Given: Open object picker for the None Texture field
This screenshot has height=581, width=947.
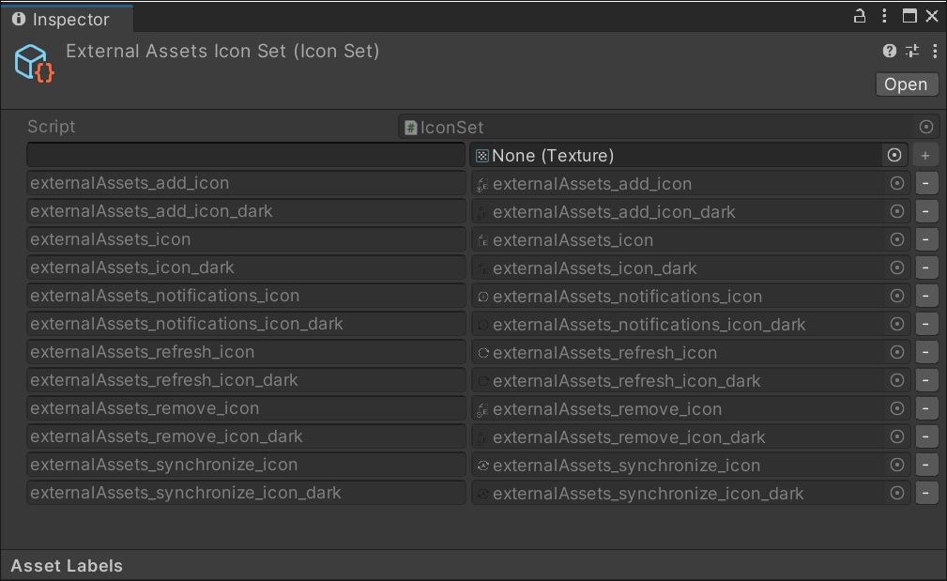Looking at the screenshot, I should (x=894, y=155).
